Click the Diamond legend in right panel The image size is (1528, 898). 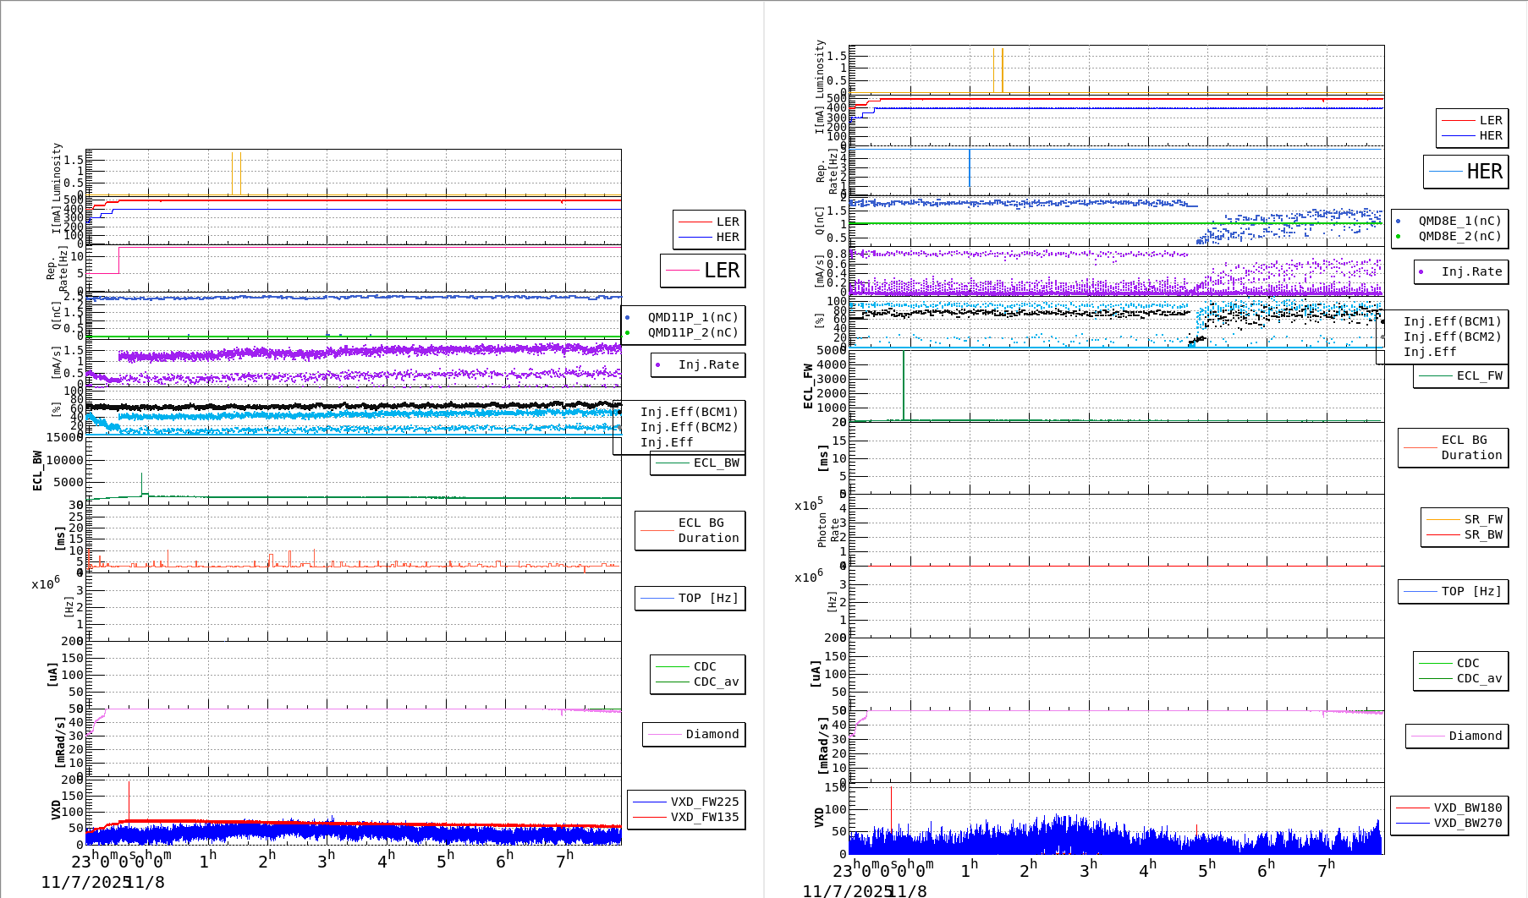[1475, 736]
